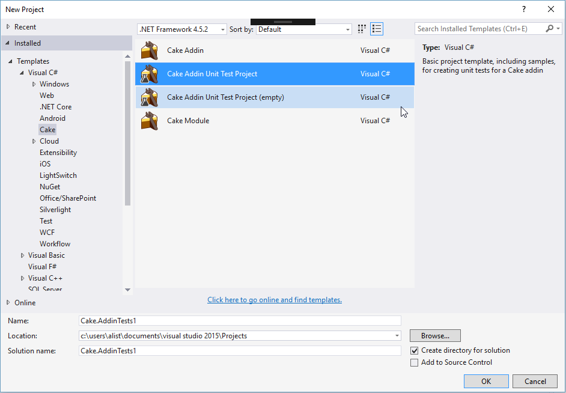The width and height of the screenshot is (566, 393).
Task: Select the Workflow template category
Action: pyautogui.click(x=55, y=244)
